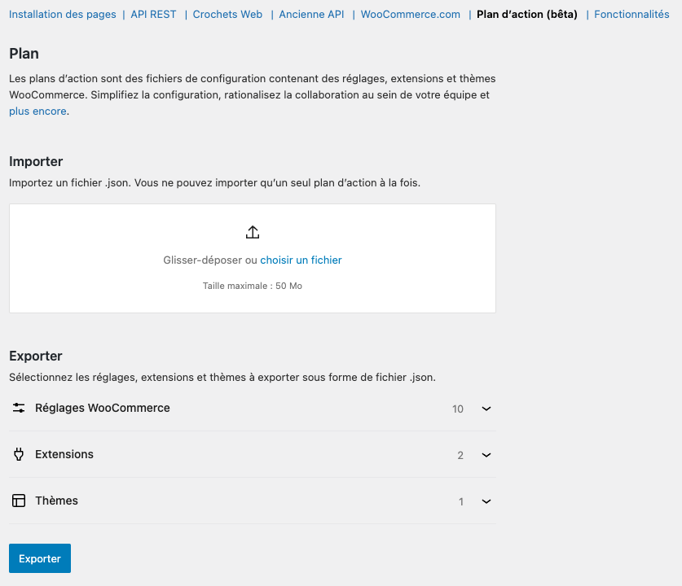
Task: Click 'Taille maximale : 50 Mo' text
Action: [253, 286]
